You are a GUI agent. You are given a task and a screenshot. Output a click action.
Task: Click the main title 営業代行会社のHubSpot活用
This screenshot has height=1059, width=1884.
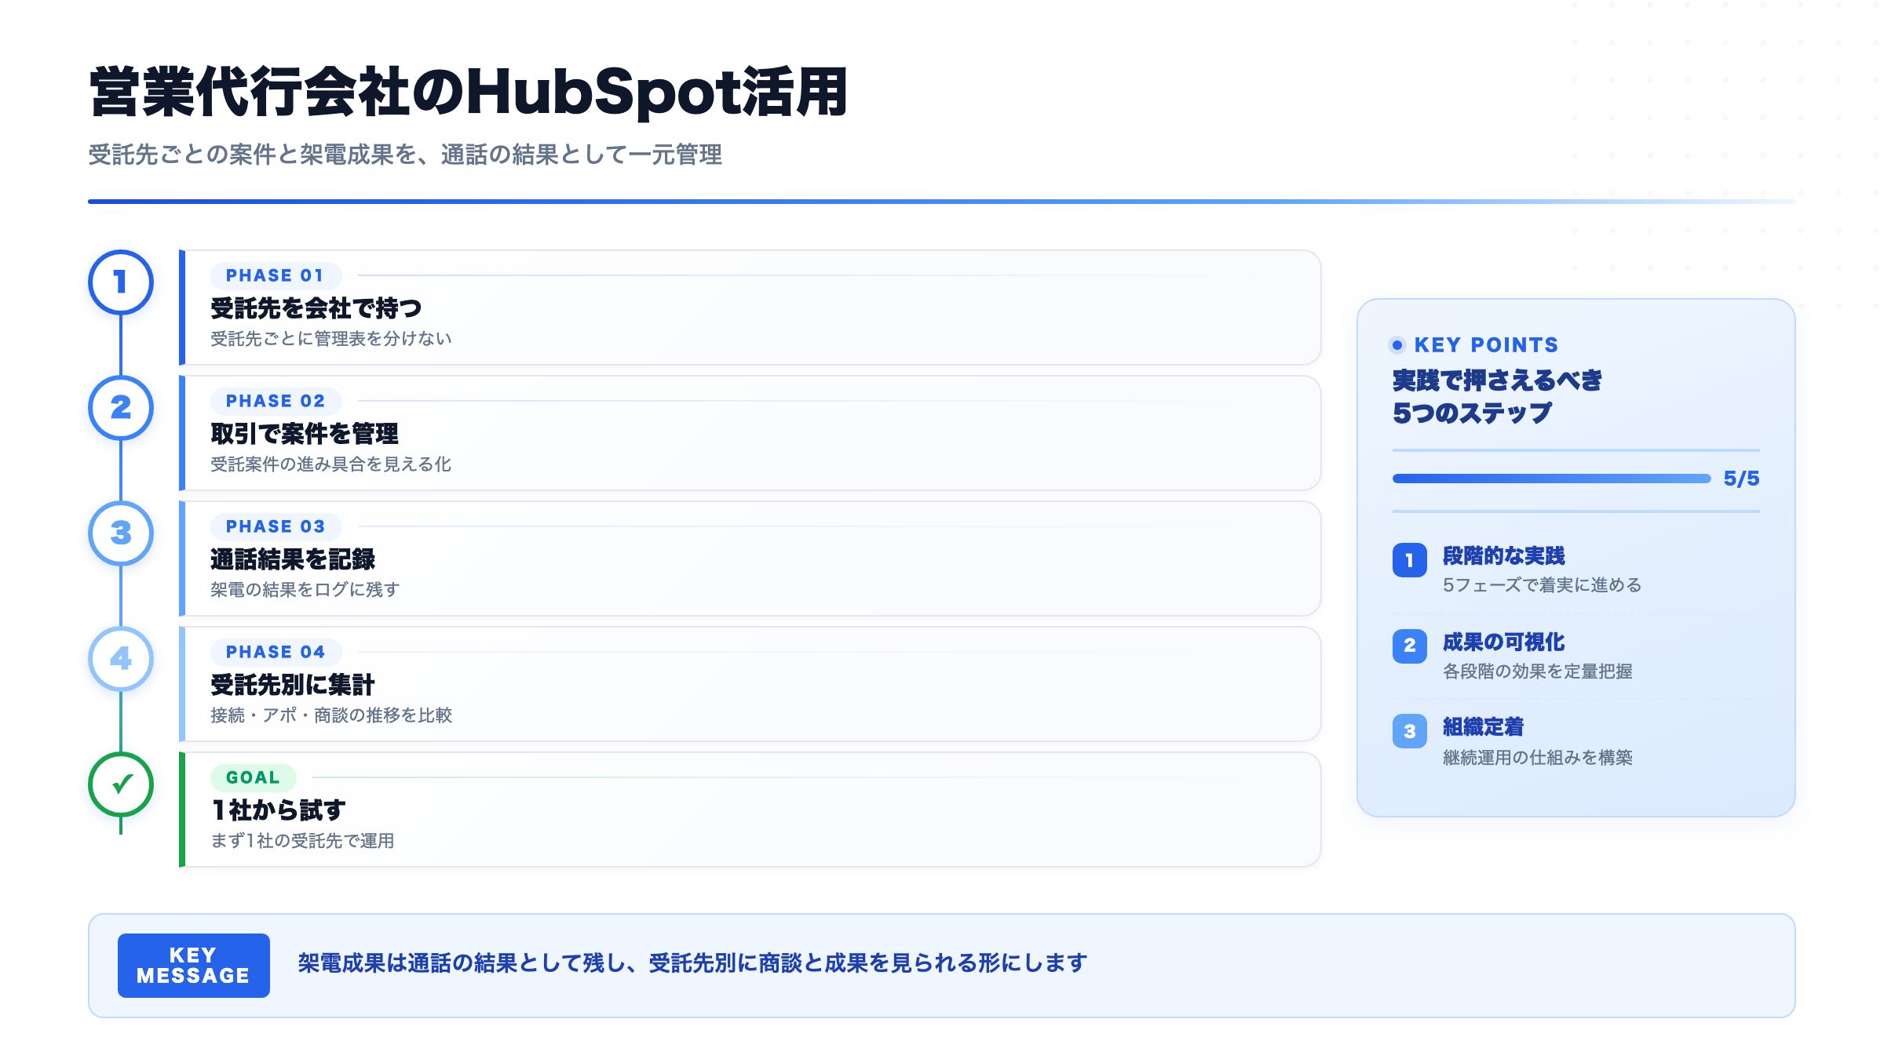click(x=469, y=93)
